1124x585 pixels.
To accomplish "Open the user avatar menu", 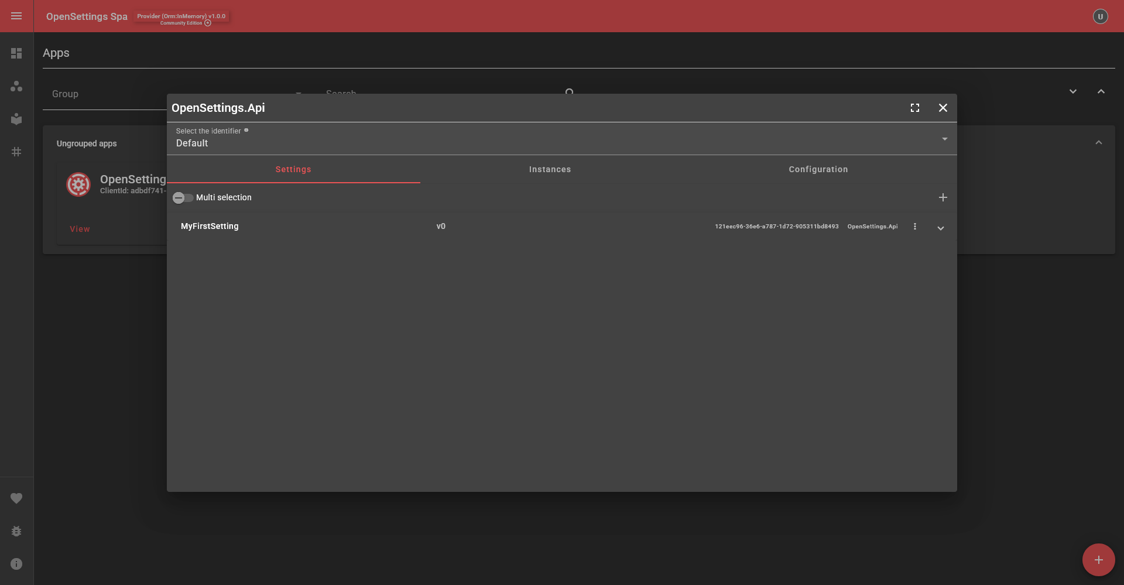I will click(1100, 16).
